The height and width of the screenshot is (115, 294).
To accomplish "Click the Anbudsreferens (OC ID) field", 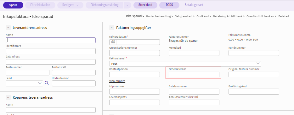I will 194,102.
